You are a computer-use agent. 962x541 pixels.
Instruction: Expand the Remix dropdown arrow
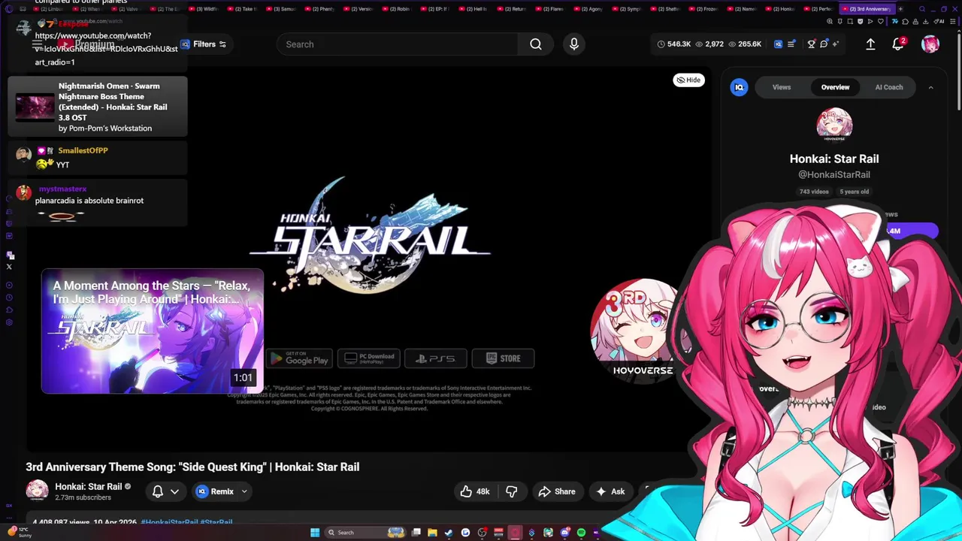point(244,491)
